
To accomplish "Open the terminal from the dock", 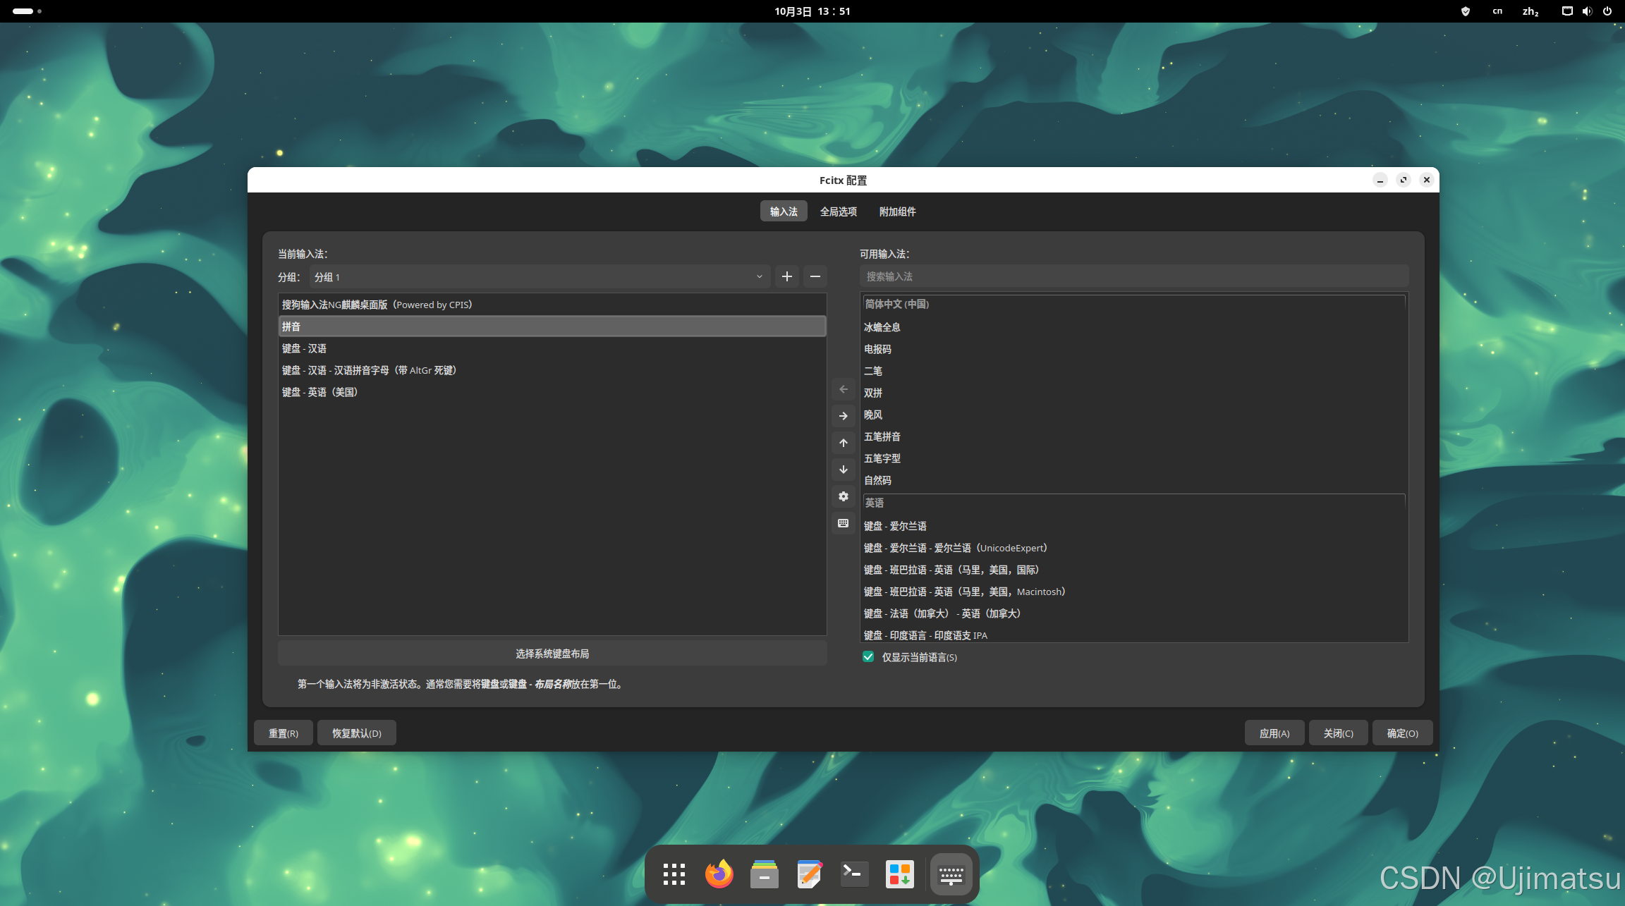I will tap(854, 874).
